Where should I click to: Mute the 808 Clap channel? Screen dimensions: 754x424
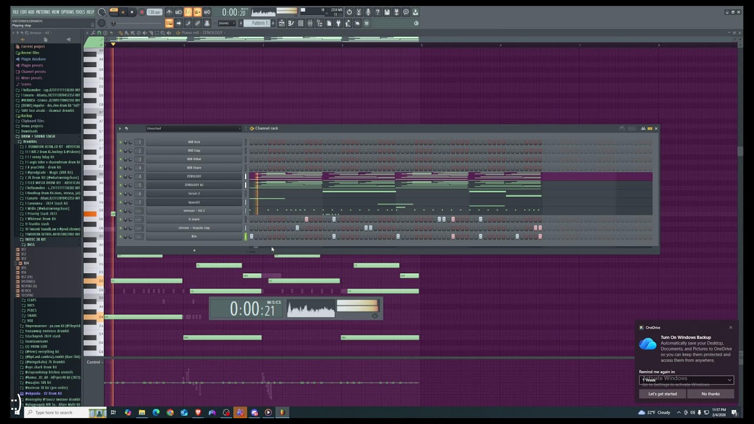[121, 151]
